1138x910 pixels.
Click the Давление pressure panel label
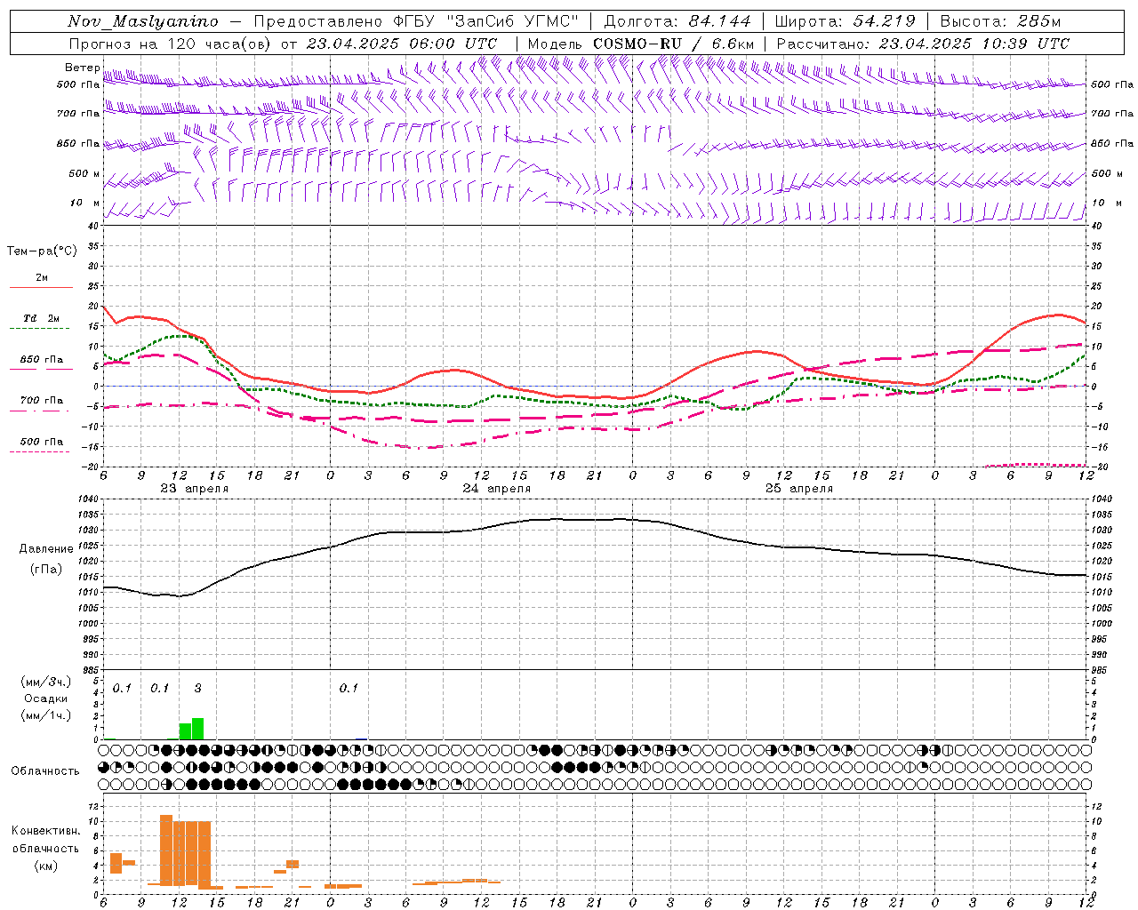(x=46, y=549)
